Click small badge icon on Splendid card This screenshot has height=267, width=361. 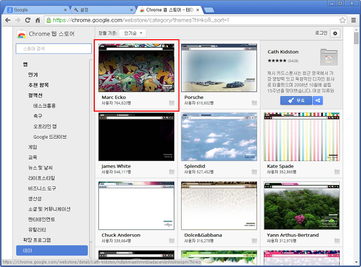(x=254, y=171)
